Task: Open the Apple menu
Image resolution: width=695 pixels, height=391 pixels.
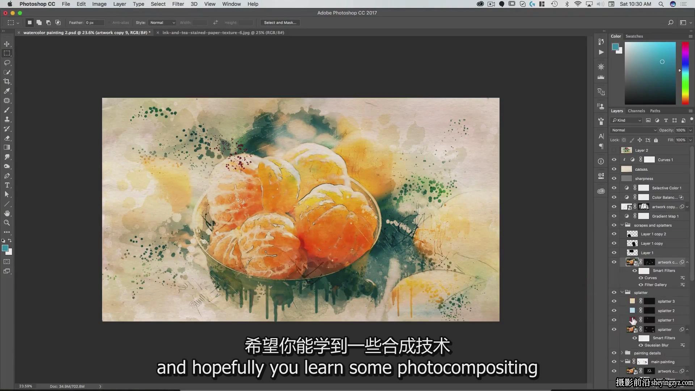Action: [10, 4]
